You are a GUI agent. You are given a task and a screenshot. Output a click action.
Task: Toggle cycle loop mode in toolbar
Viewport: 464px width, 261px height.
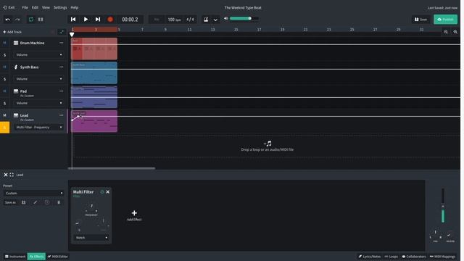(x=30, y=20)
